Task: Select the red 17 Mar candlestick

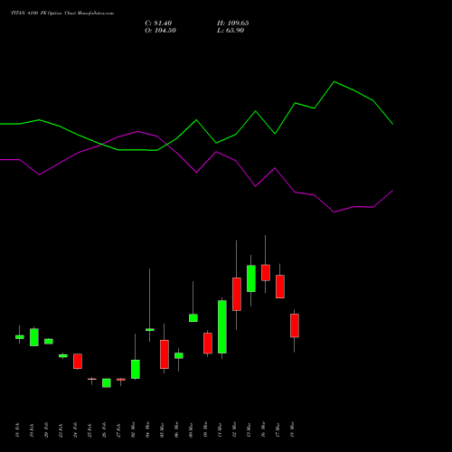Action: point(280,287)
